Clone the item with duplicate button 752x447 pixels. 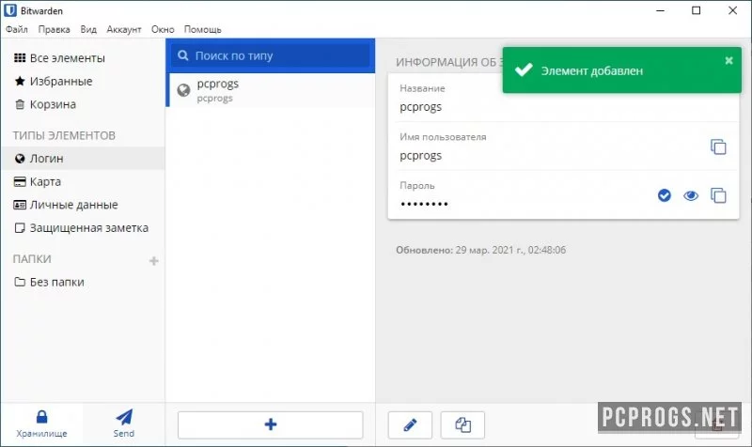462,425
